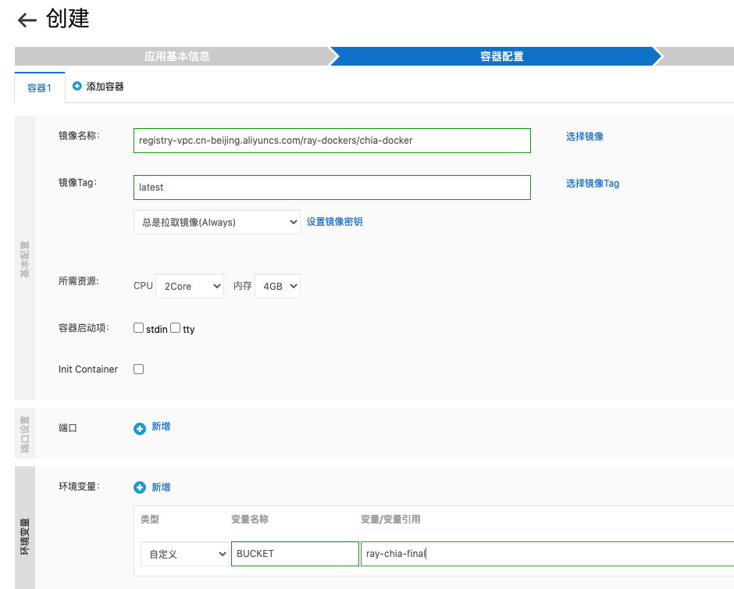Viewport: 734px width, 589px height.
Task: Click the 选择镜像 link
Action: point(585,136)
